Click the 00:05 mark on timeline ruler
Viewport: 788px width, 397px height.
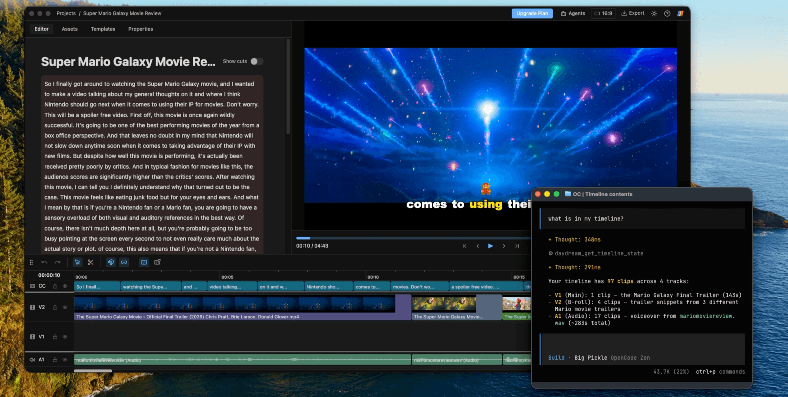(227, 277)
